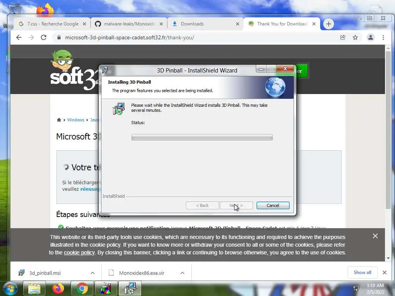This screenshot has height=296, width=395.
Task: Minimize the InstallShield Wizard window
Action: 261,69
